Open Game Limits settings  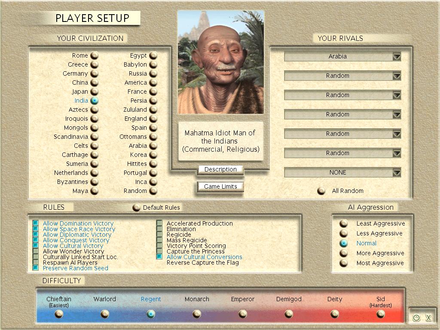click(x=220, y=186)
